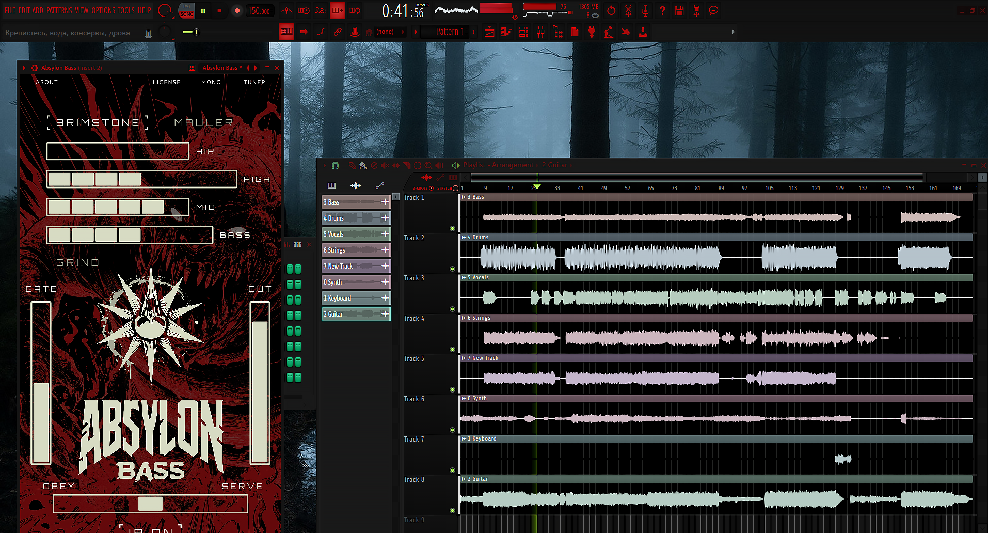Click the typing keyboard to piano icon
Screen dimensions: 988x533
tap(286, 32)
